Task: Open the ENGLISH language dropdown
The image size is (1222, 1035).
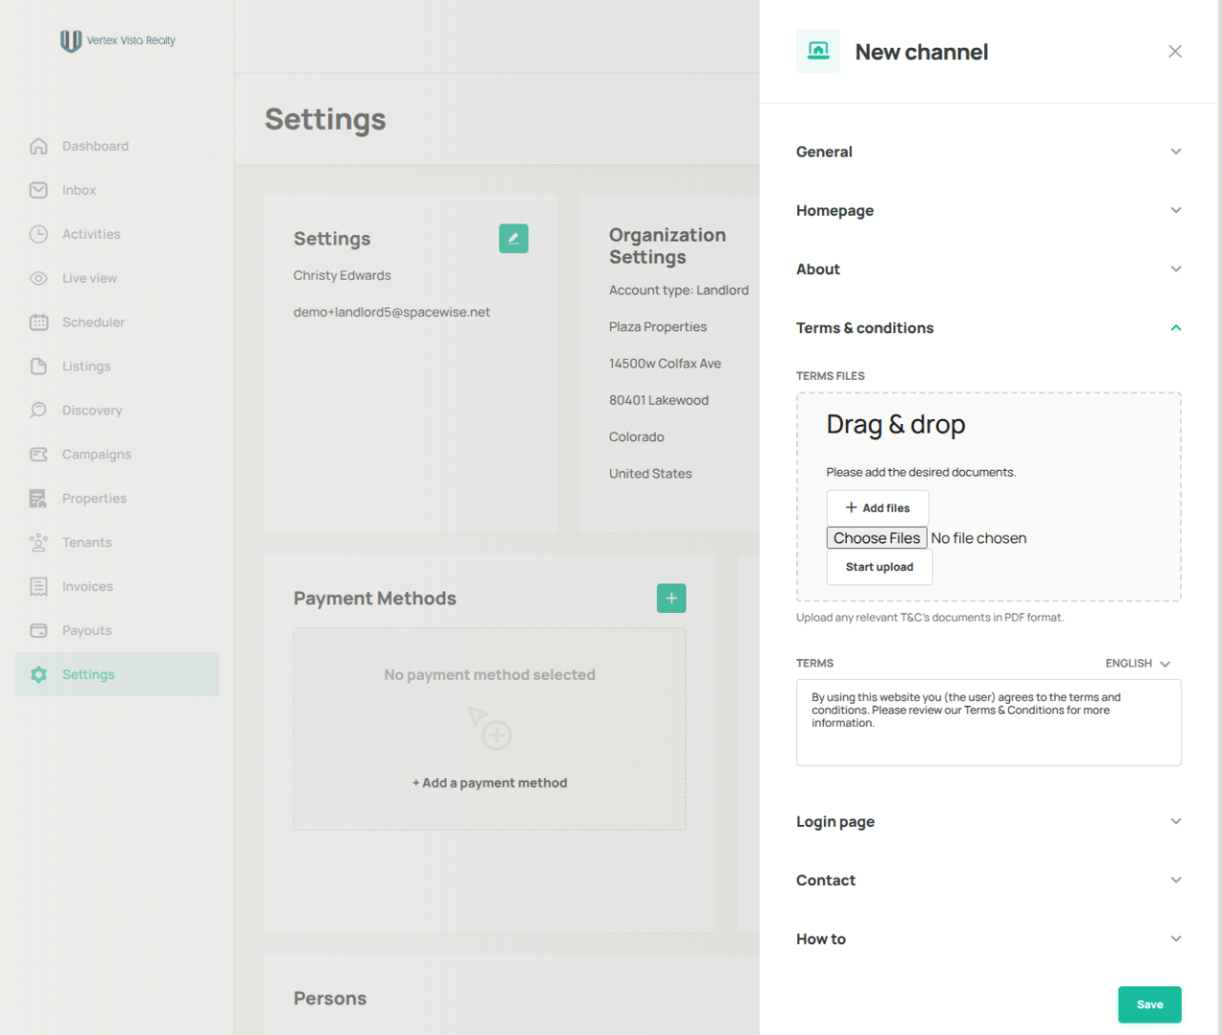Action: tap(1138, 663)
